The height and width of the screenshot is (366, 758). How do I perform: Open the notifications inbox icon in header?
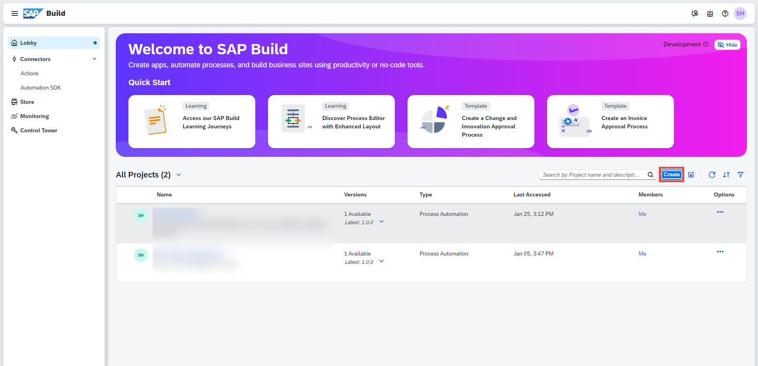[710, 13]
